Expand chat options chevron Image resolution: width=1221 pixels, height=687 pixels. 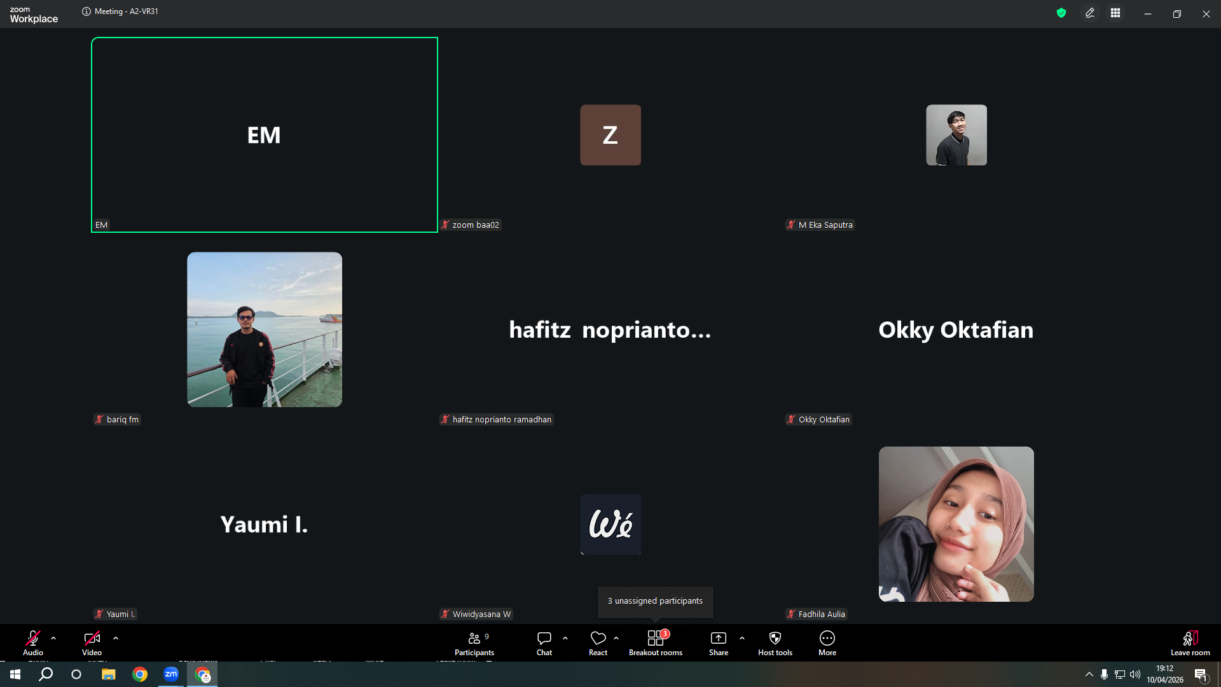click(x=565, y=638)
